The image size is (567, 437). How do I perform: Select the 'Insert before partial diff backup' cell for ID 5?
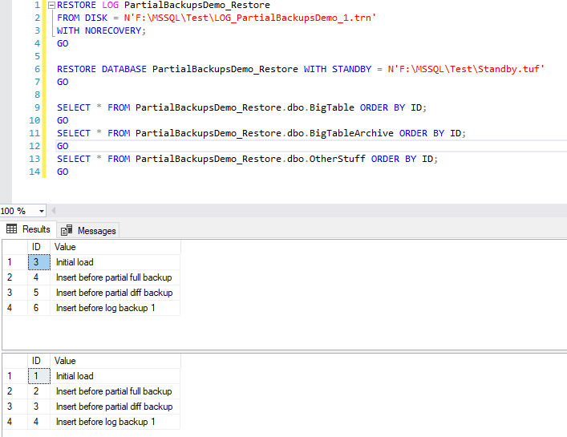tap(114, 293)
